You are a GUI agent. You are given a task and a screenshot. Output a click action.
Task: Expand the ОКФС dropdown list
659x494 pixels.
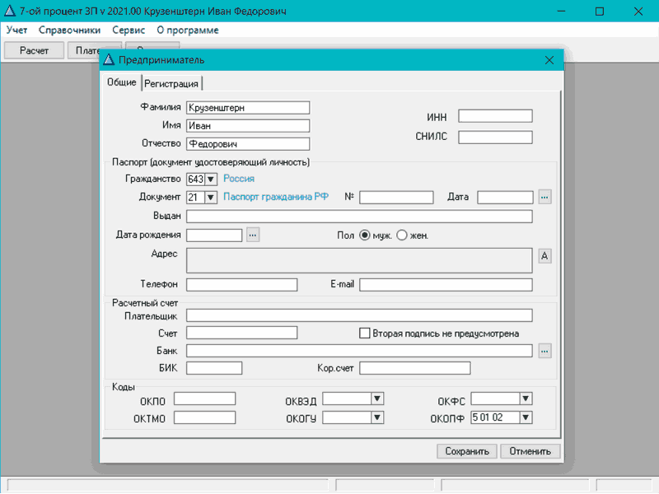pos(526,398)
